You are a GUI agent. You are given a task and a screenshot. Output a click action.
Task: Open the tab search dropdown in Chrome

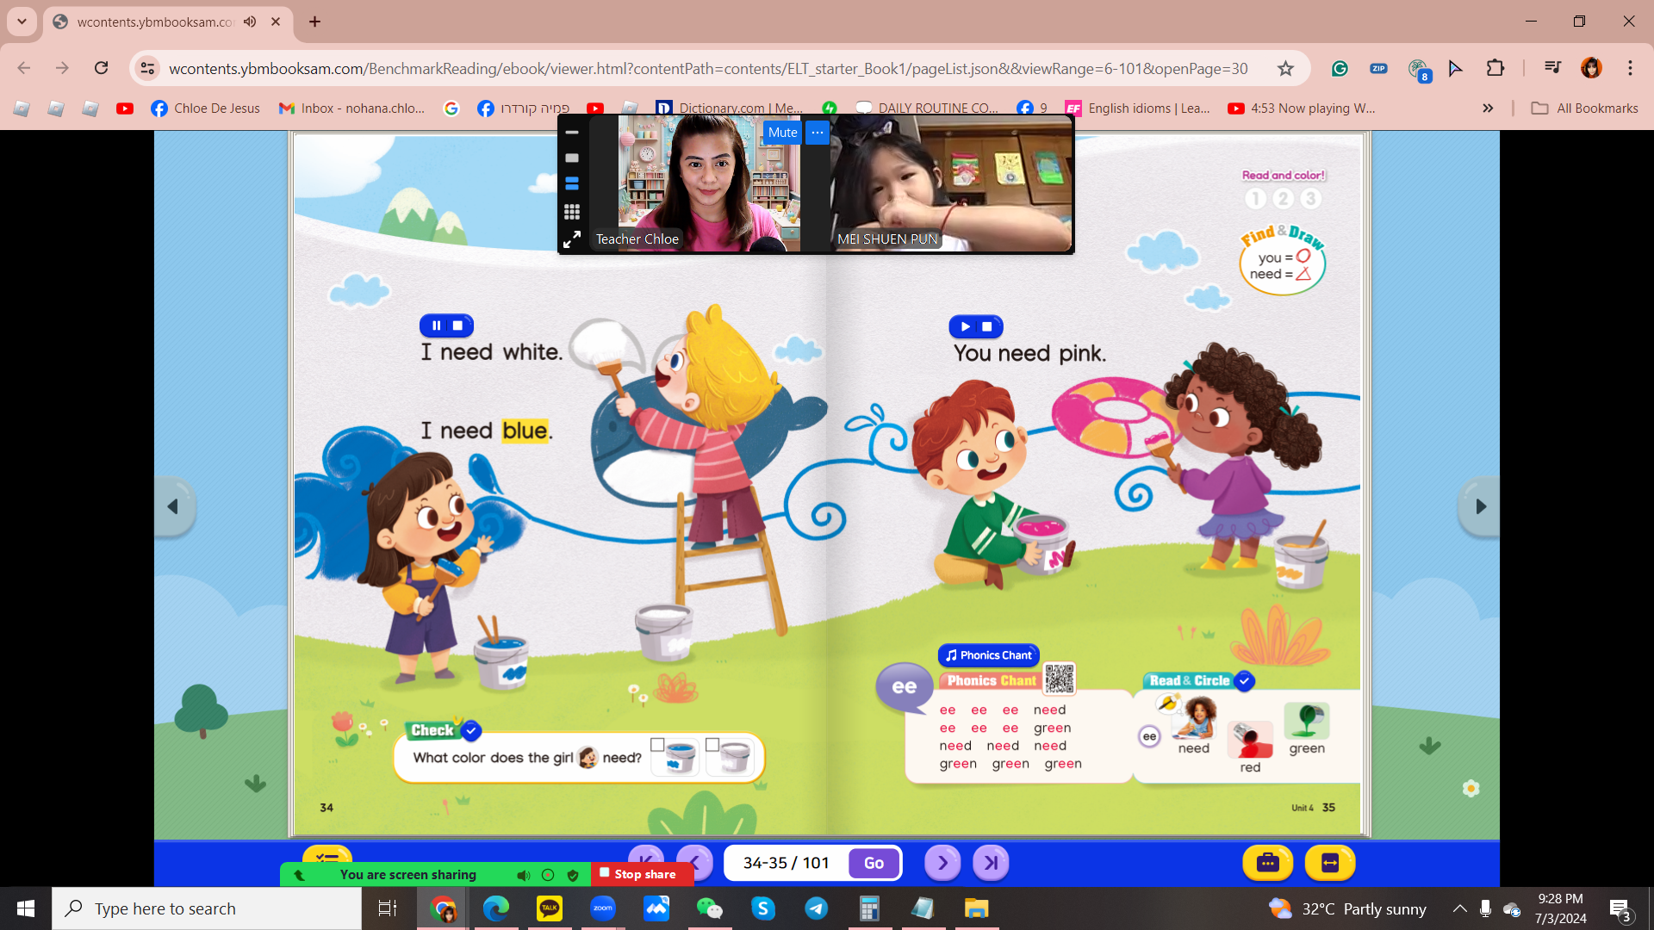pos(22,22)
